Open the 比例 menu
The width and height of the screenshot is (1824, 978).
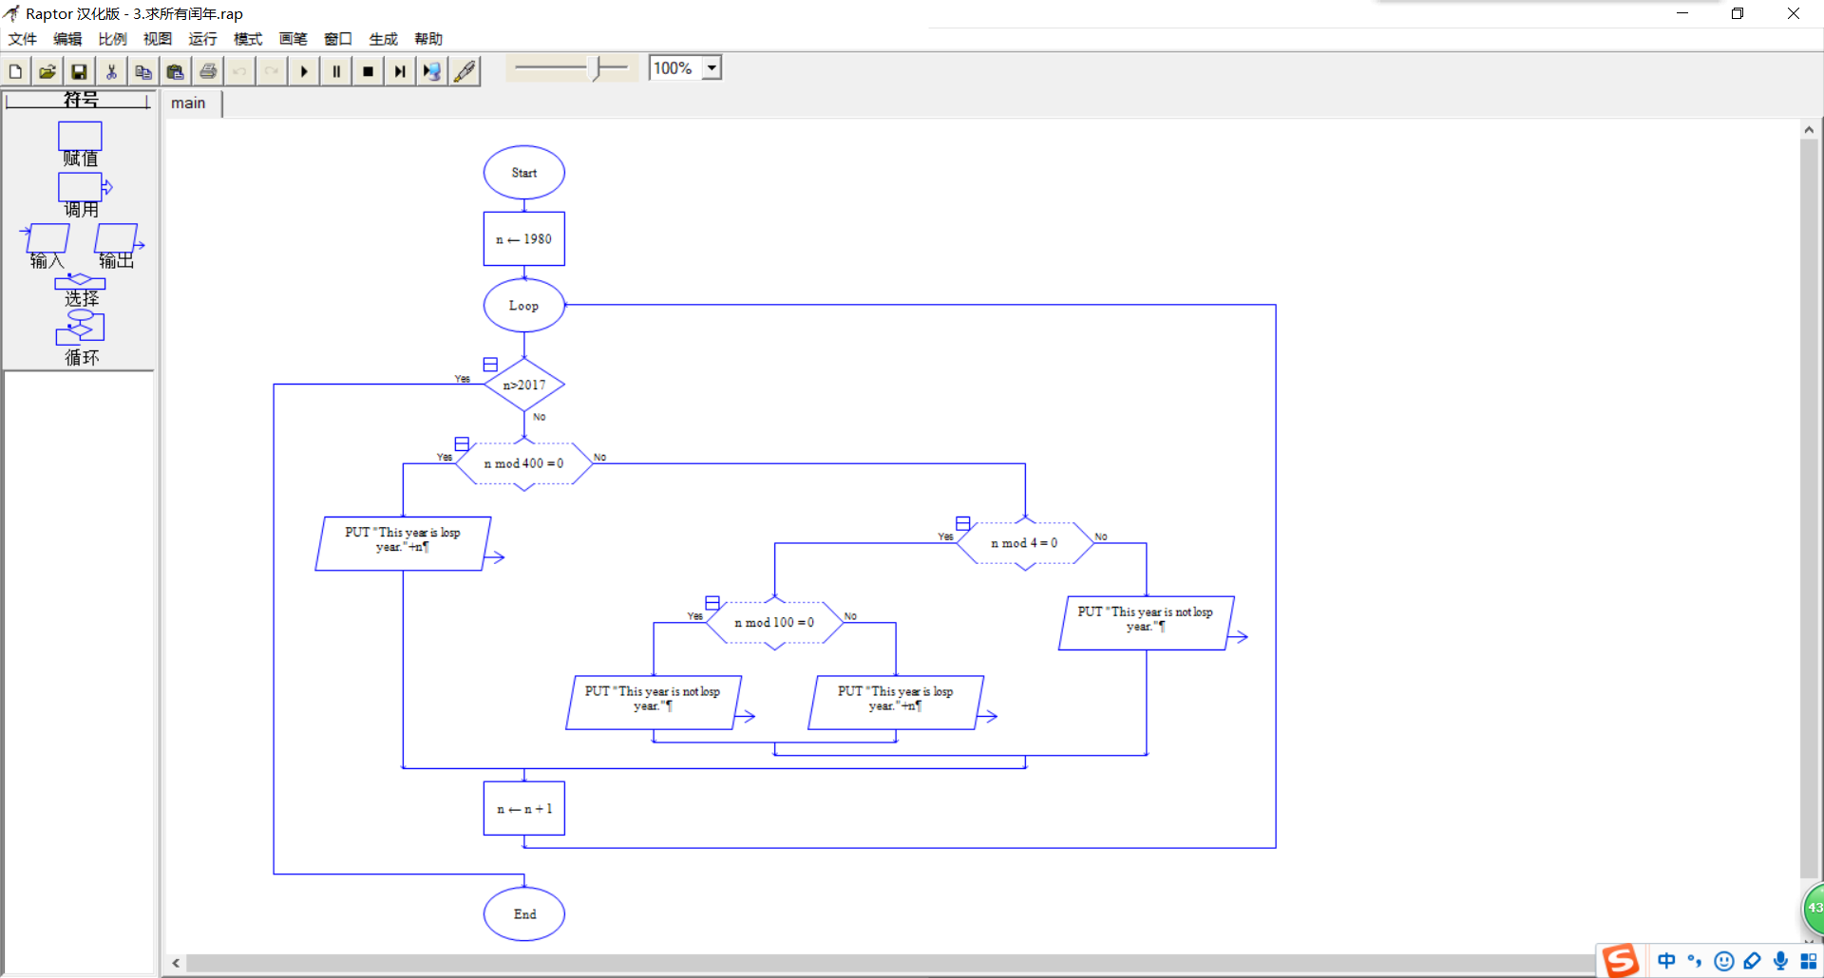point(112,39)
